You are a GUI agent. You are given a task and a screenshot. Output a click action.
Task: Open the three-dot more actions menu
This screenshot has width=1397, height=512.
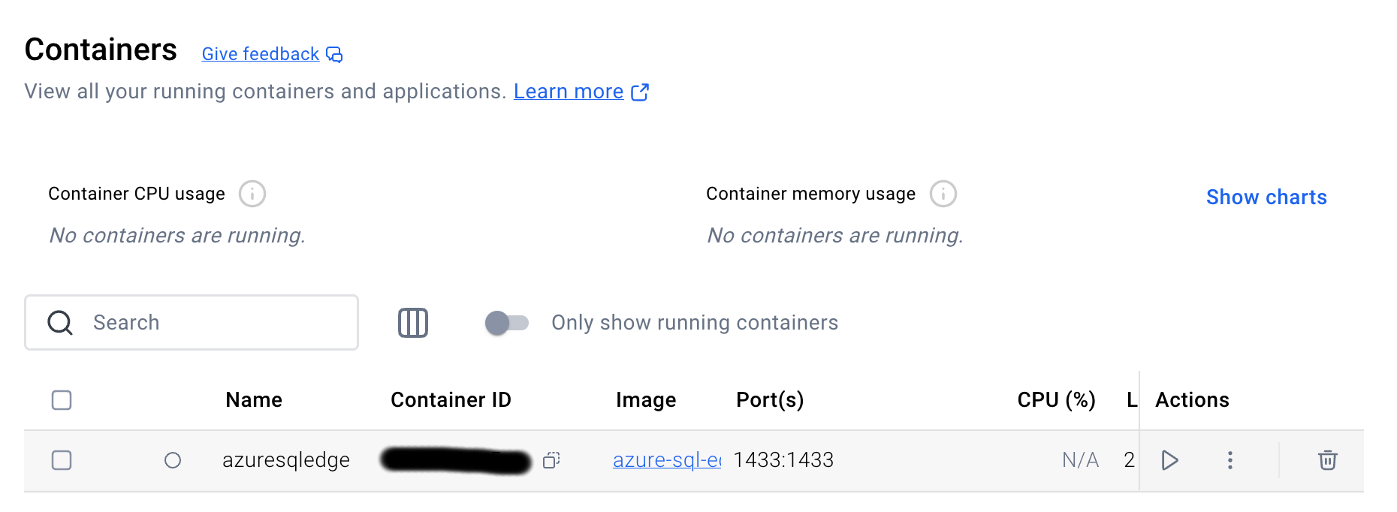[1230, 460]
